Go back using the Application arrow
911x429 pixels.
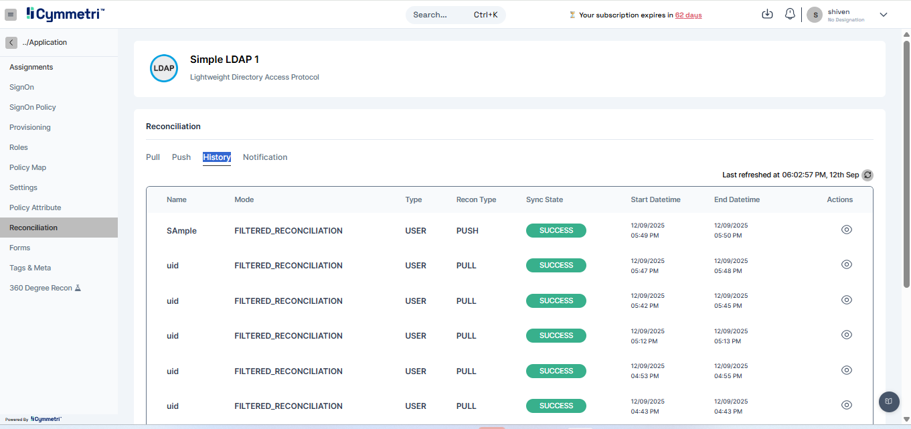(11, 42)
